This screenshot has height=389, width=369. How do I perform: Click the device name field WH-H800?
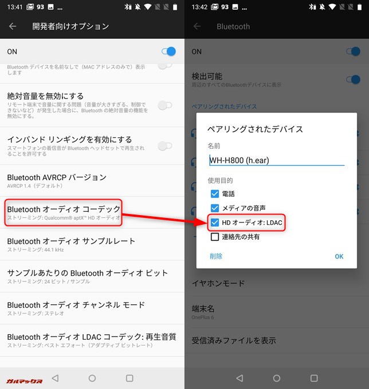click(276, 161)
